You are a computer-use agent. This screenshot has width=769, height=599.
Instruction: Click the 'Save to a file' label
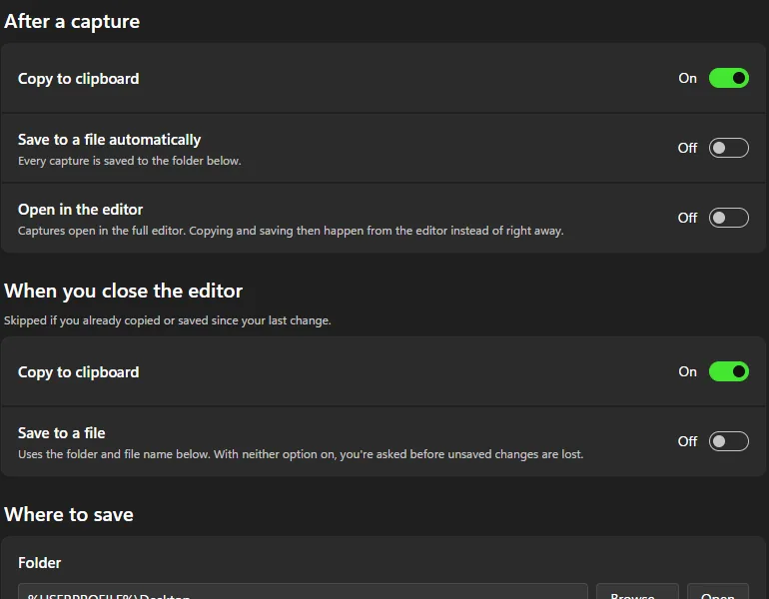tap(62, 433)
